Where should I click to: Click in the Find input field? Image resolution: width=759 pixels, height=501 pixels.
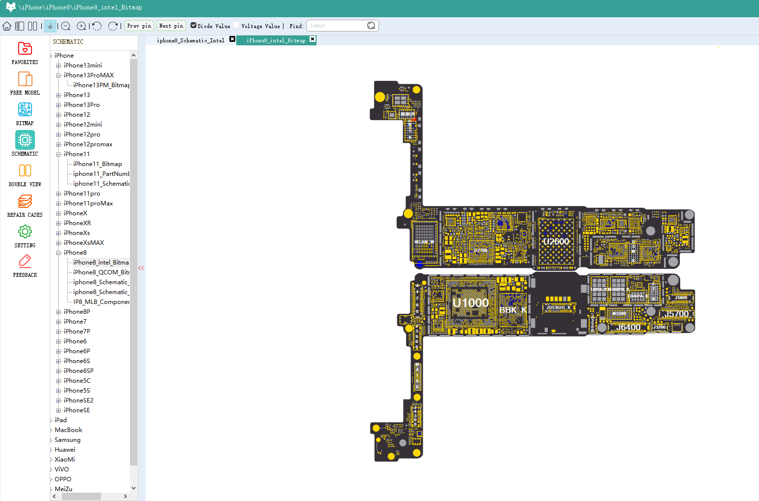[x=338, y=26]
